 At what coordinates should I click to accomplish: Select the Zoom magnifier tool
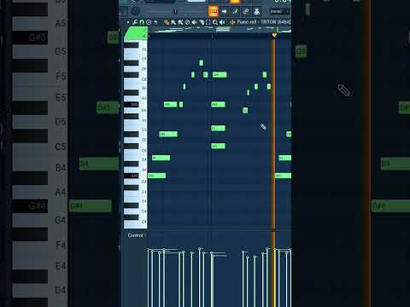pos(215,22)
